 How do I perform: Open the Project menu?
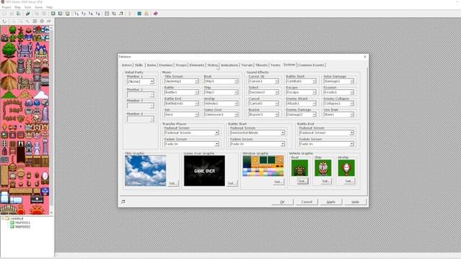coord(6,7)
